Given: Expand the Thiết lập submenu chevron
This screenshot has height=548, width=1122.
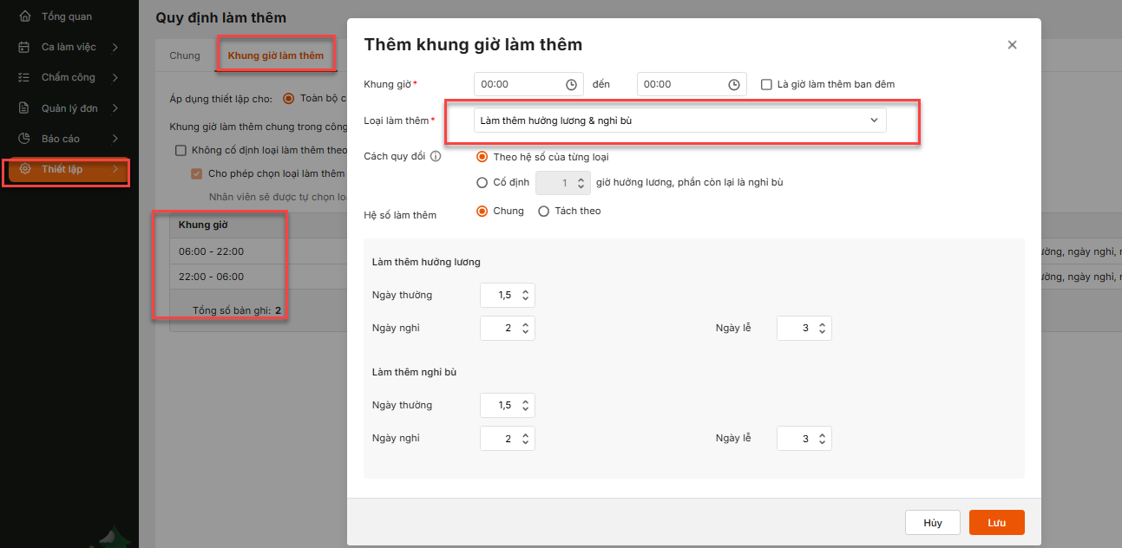Looking at the screenshot, I should coord(115,169).
